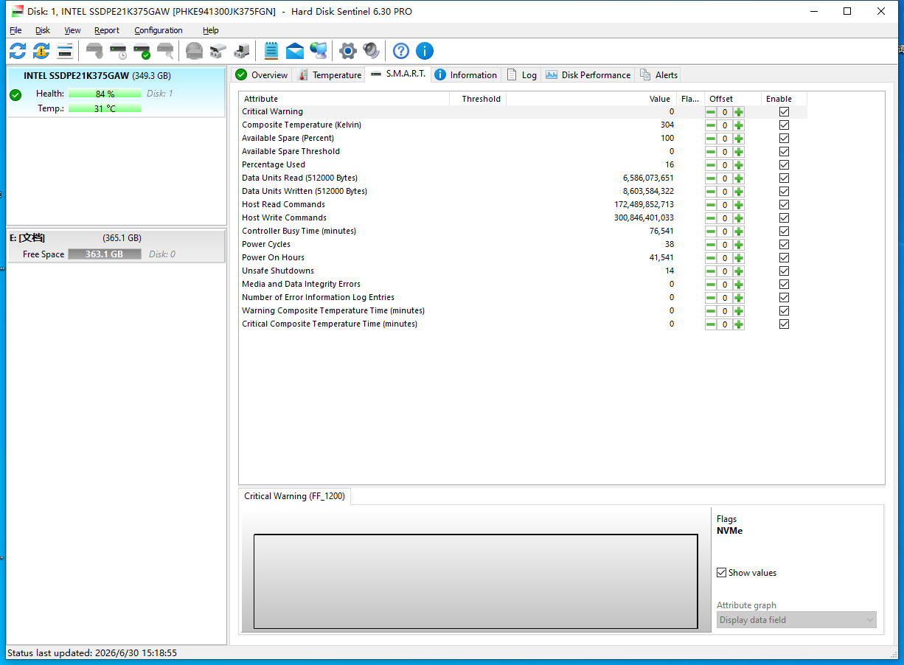Click the green Health 84 % bar

pyautogui.click(x=105, y=94)
